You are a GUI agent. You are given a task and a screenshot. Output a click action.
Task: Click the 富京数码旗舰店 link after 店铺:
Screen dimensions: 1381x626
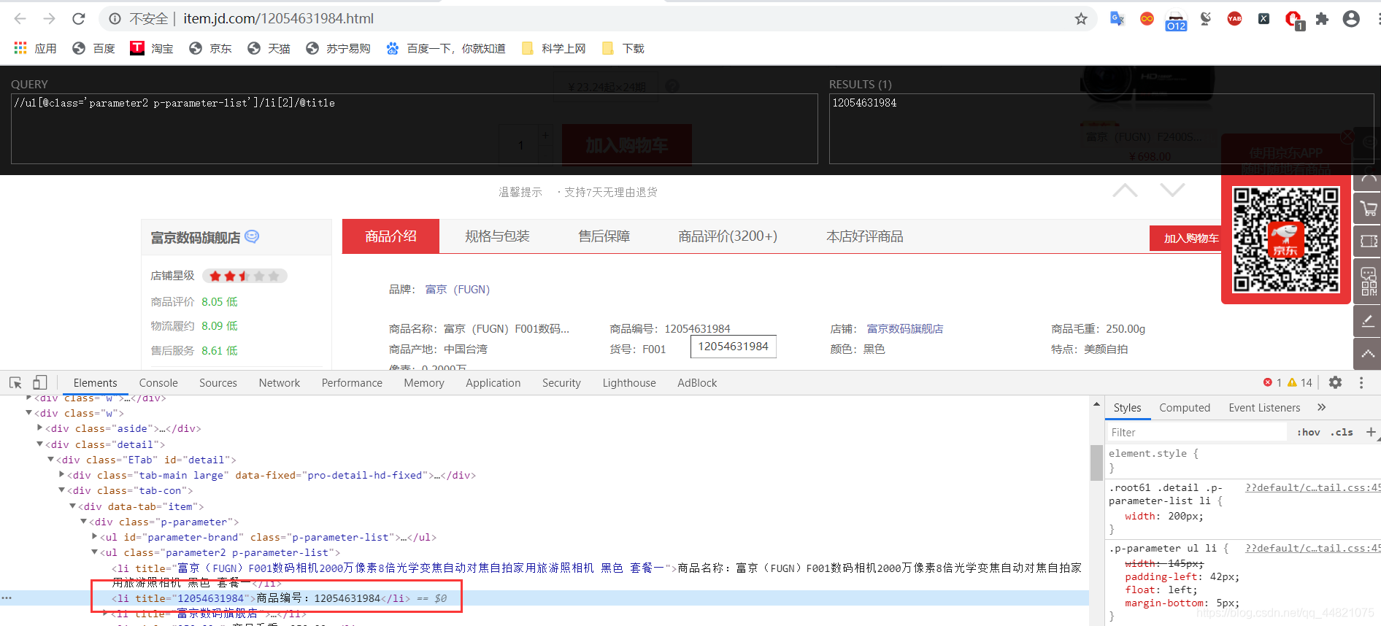tap(904, 329)
